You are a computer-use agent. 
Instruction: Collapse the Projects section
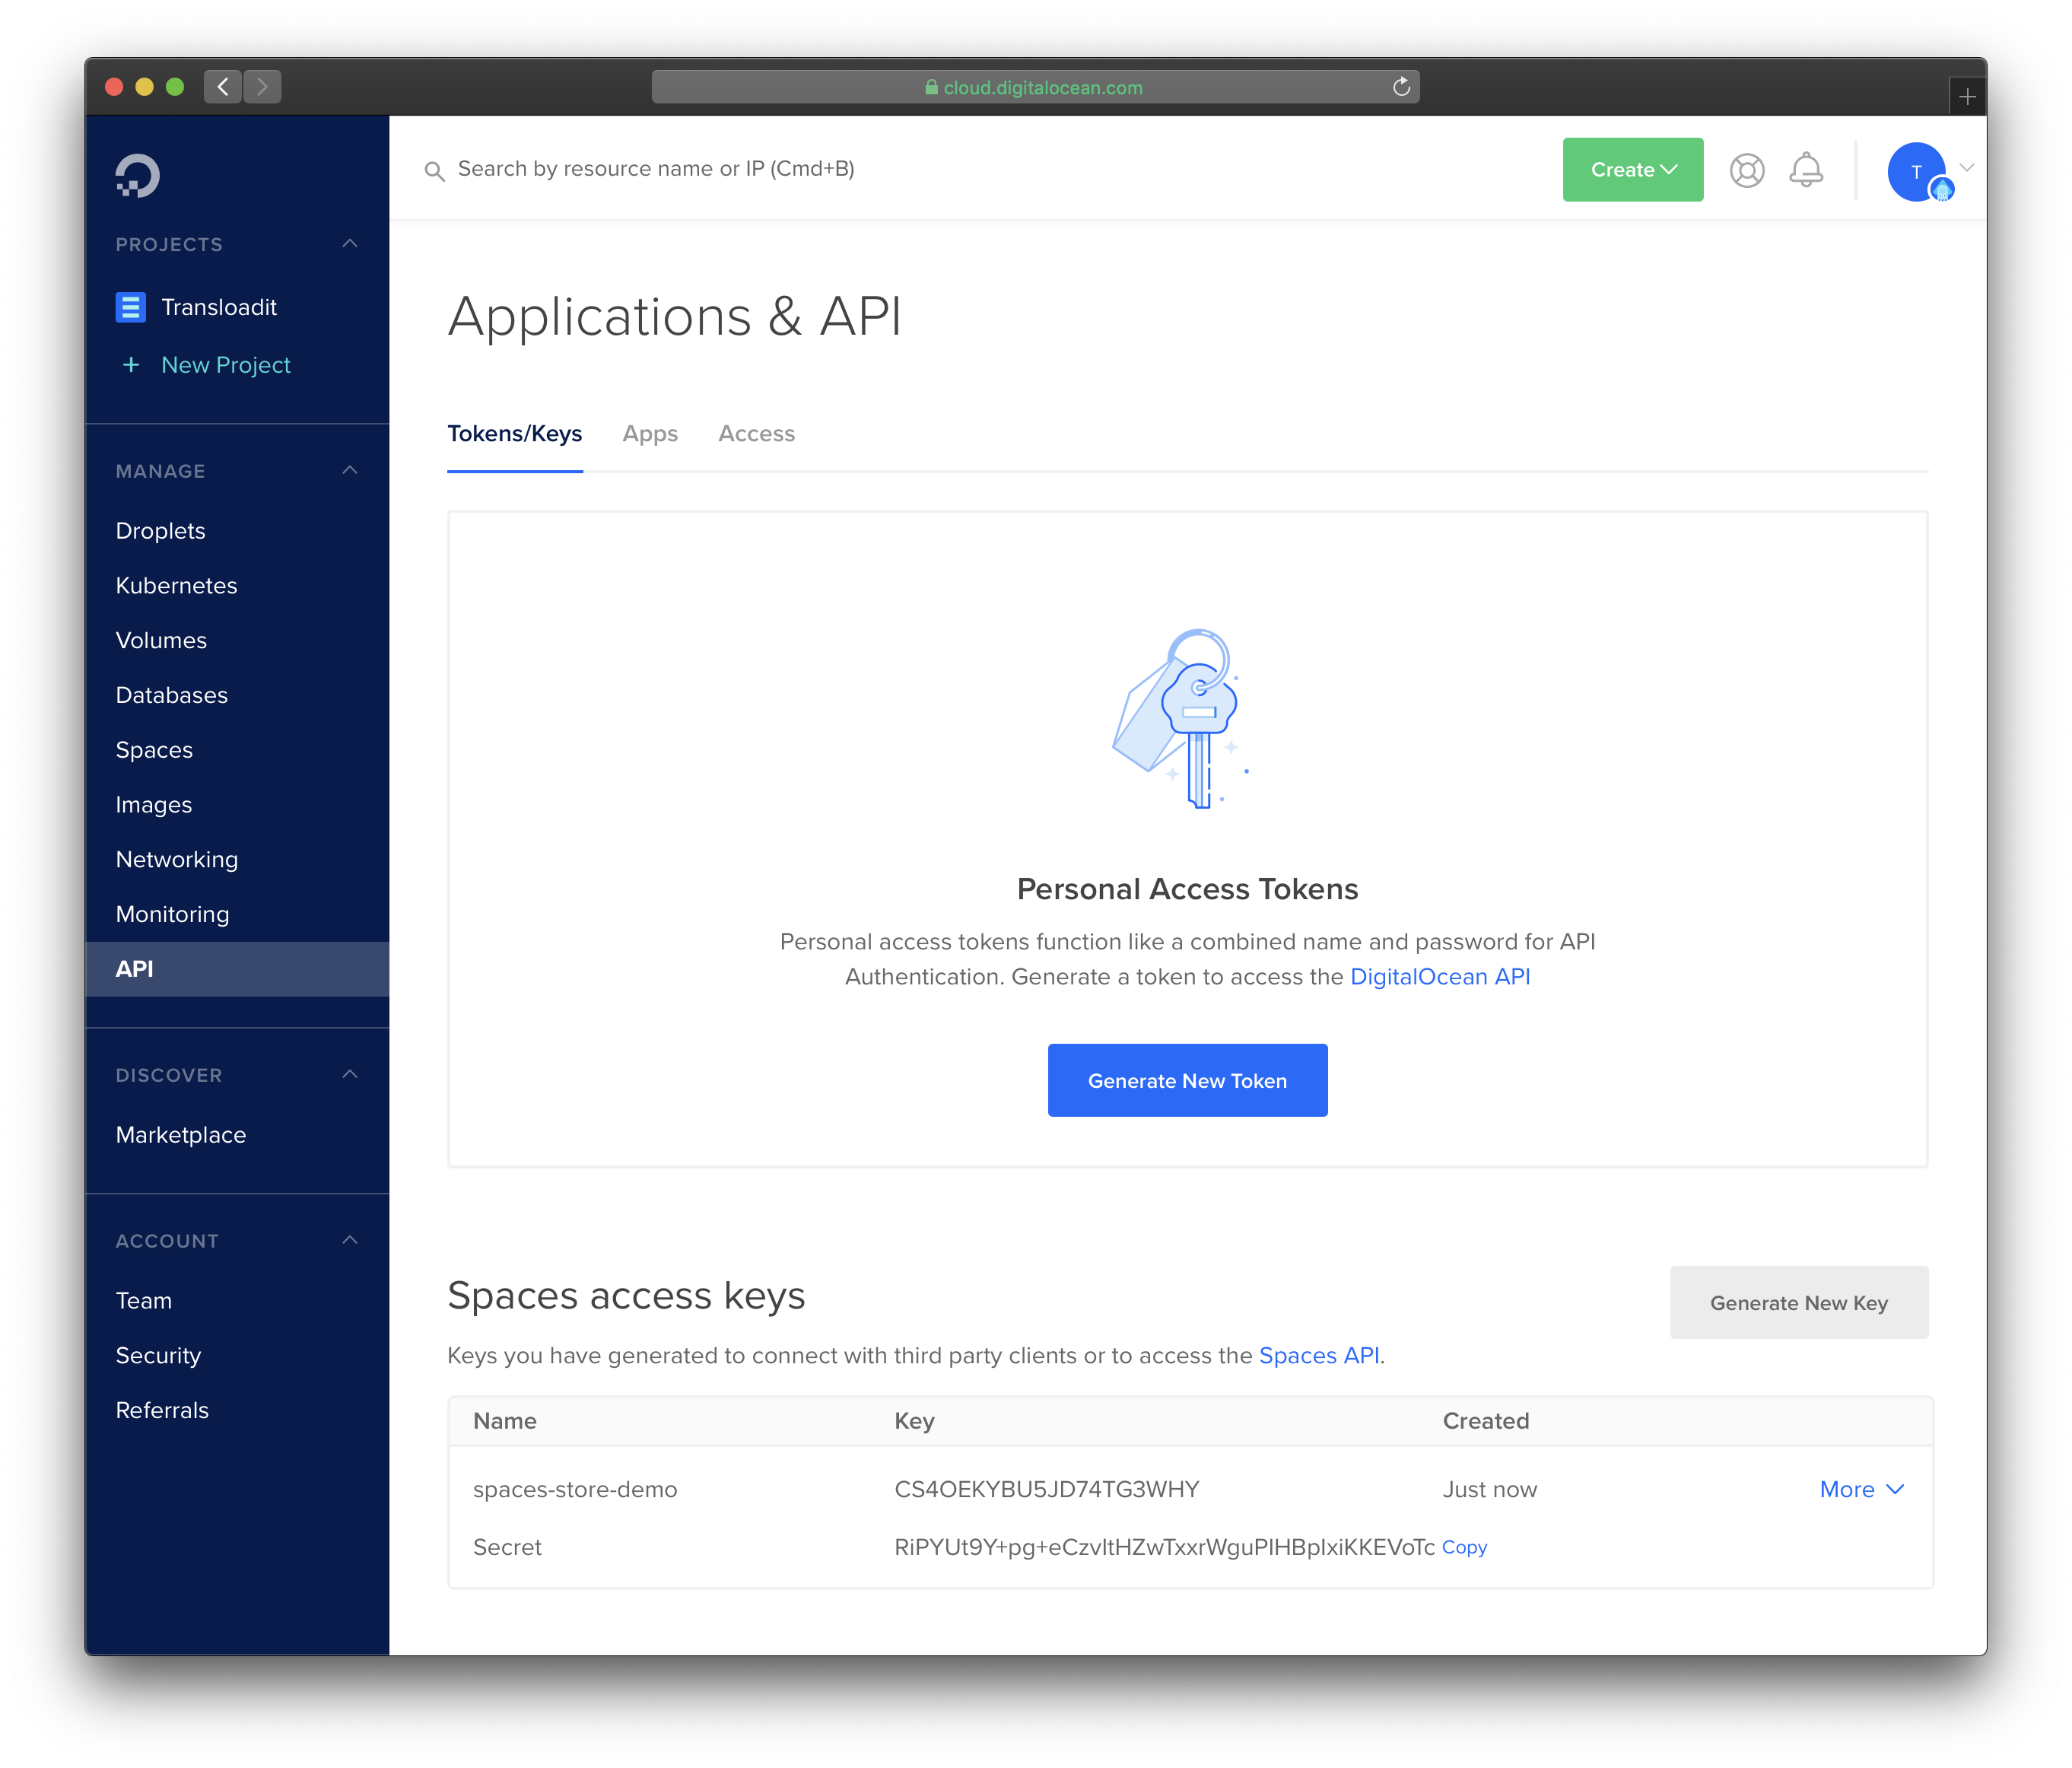coord(350,244)
